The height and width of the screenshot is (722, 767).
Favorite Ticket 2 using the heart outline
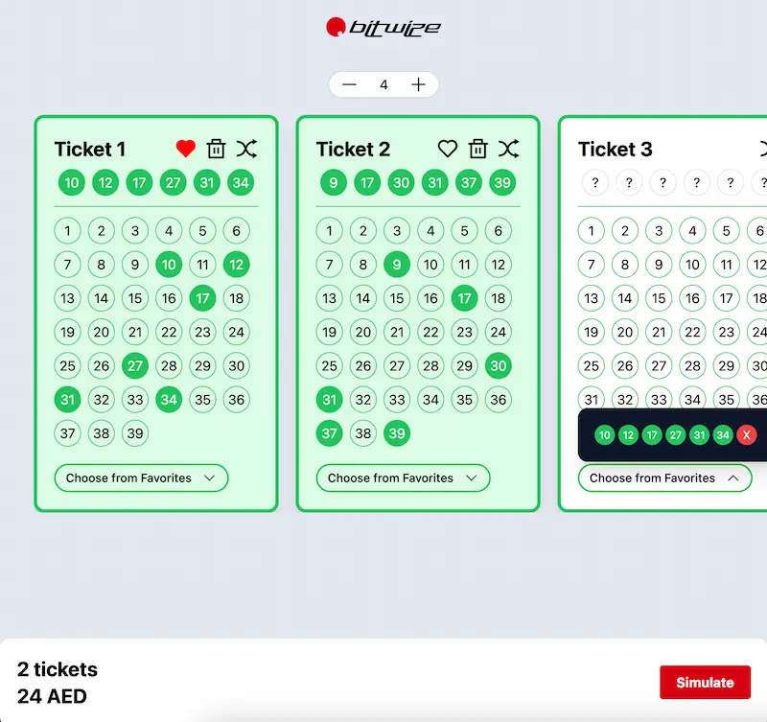point(447,149)
